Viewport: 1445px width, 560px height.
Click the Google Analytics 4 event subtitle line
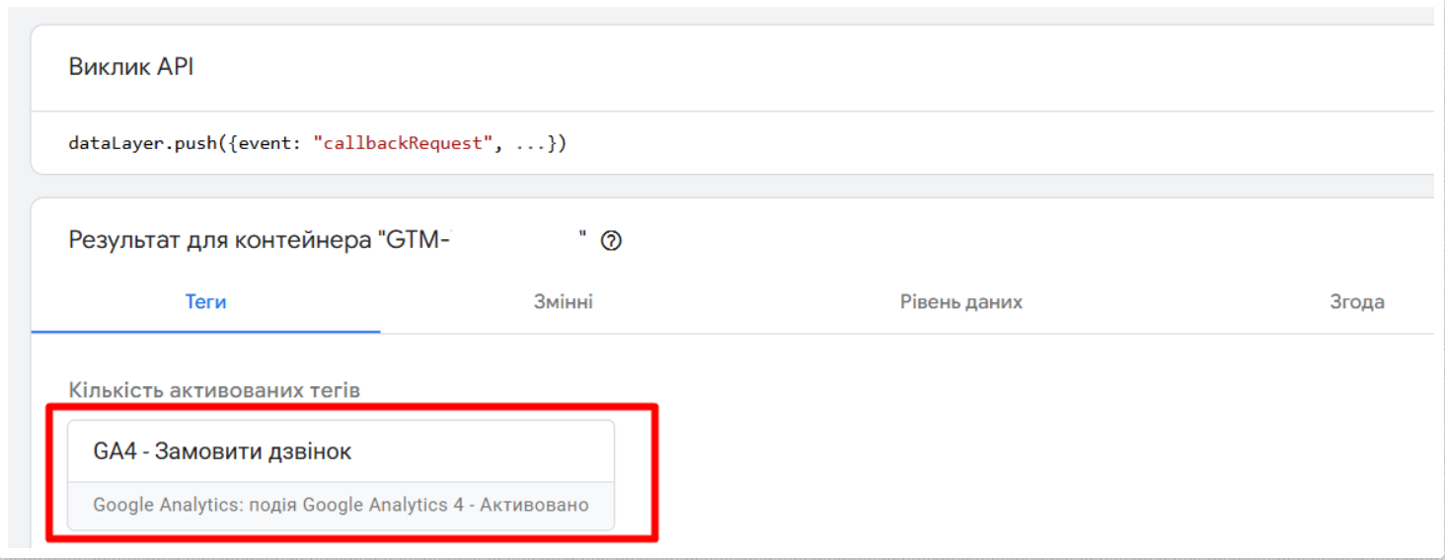(x=341, y=505)
